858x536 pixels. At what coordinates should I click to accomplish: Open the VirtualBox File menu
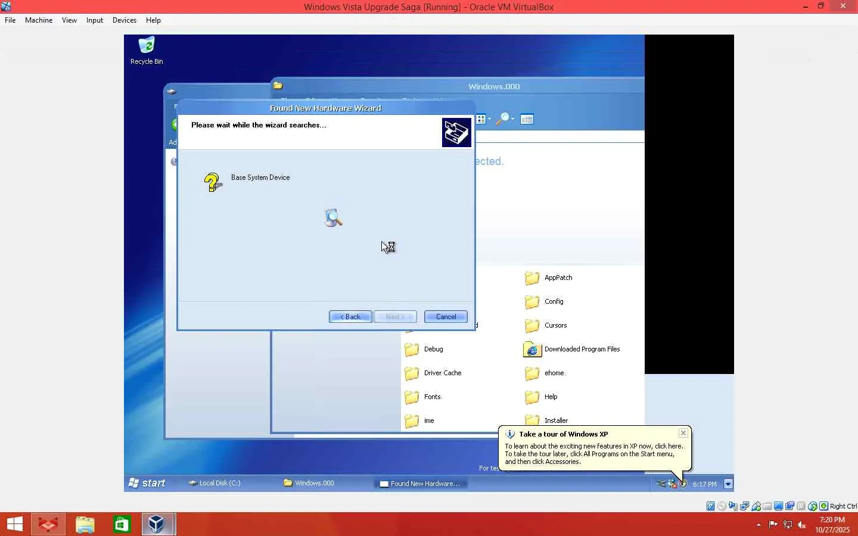pyautogui.click(x=10, y=20)
